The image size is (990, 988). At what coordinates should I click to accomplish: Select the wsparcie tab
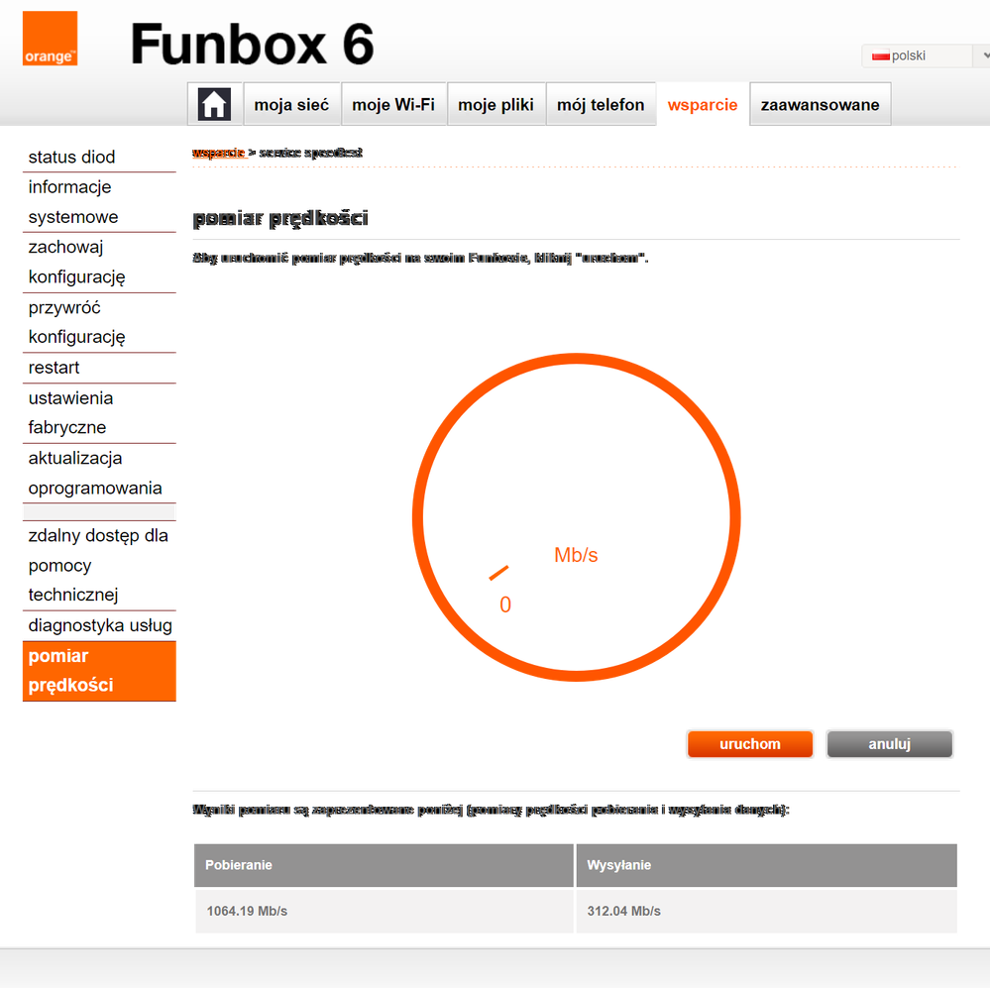pos(702,104)
